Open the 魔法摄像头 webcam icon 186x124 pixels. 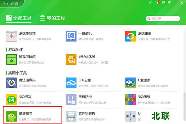(x=12, y=83)
